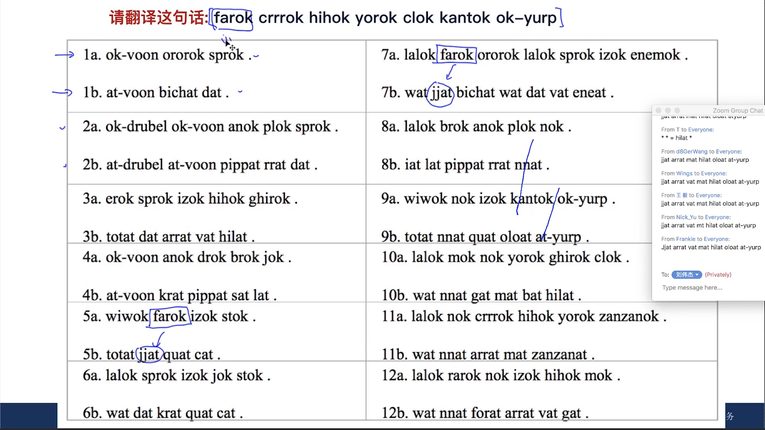The image size is (765, 430).
Task: Click sentence '8a. lalok brok anok plok nok'
Action: [x=476, y=127]
